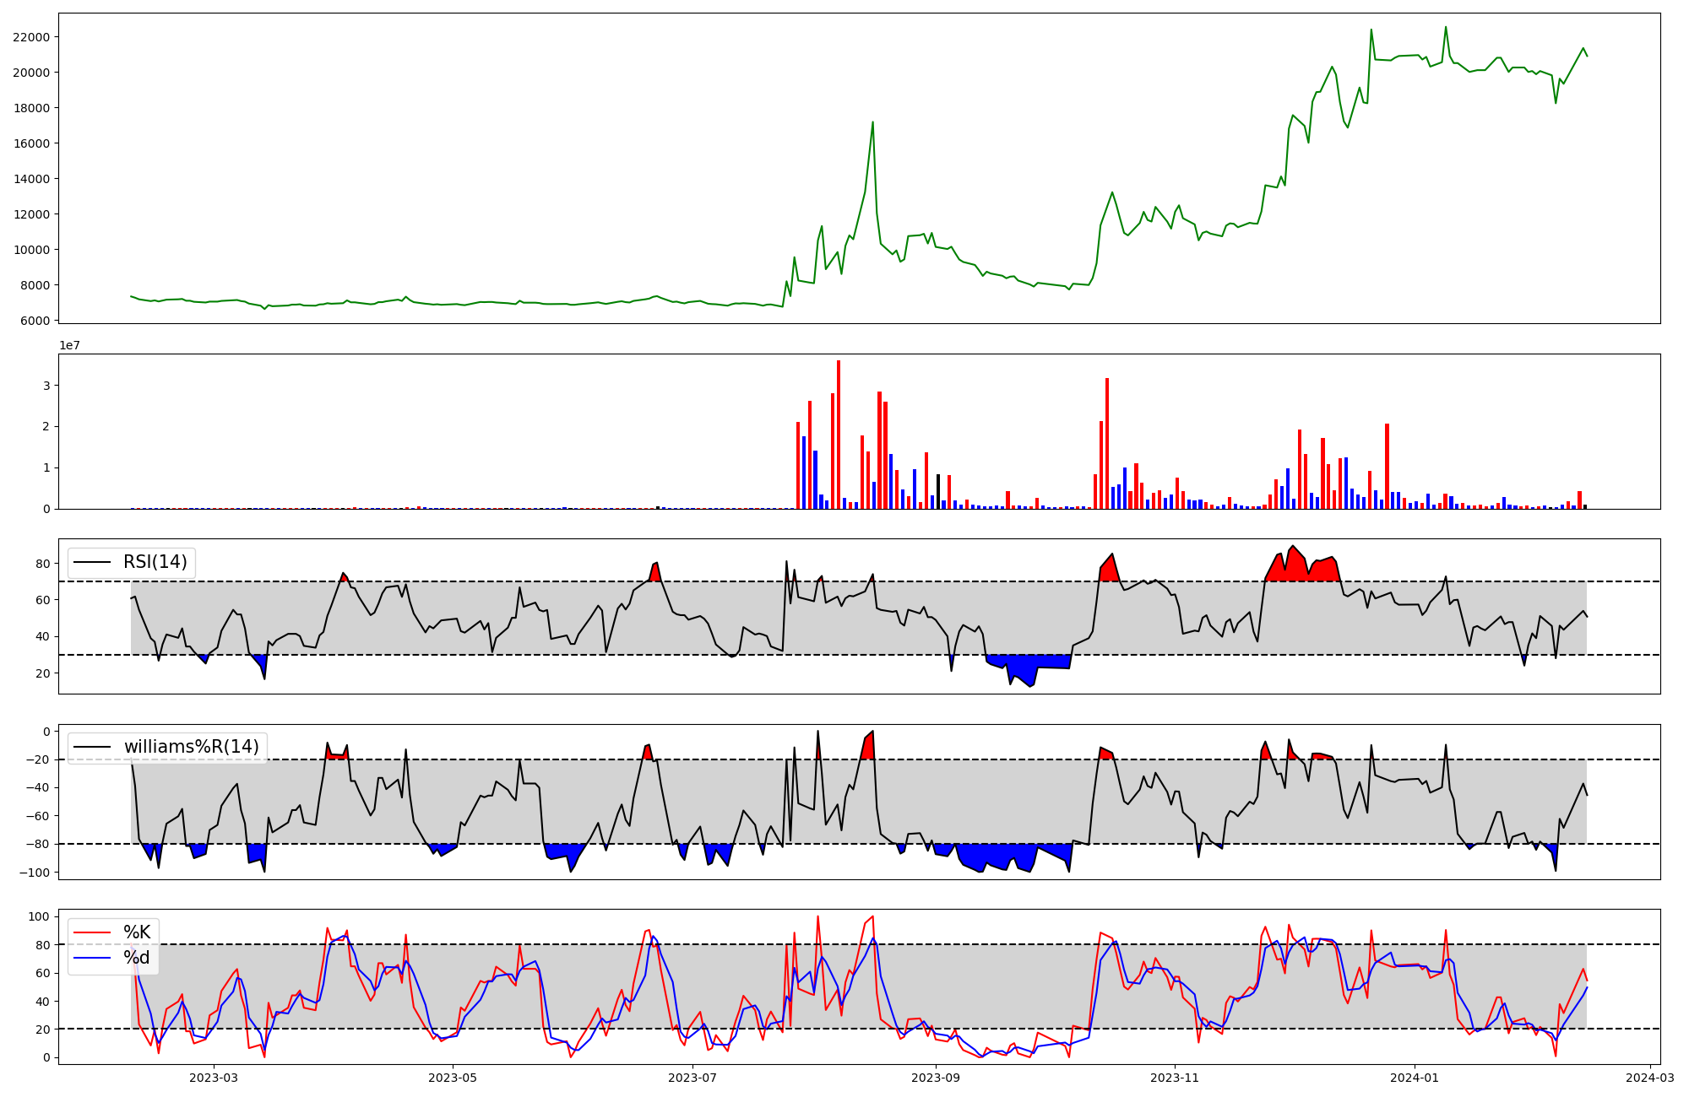Click the RSI(14) legend label
This screenshot has height=1097, width=1689.
155,562
